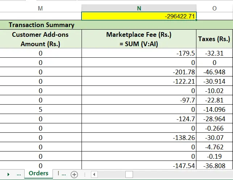The image size is (233, 180).
Task: Select the taxes cell showing -46.948
Action: [214, 72]
